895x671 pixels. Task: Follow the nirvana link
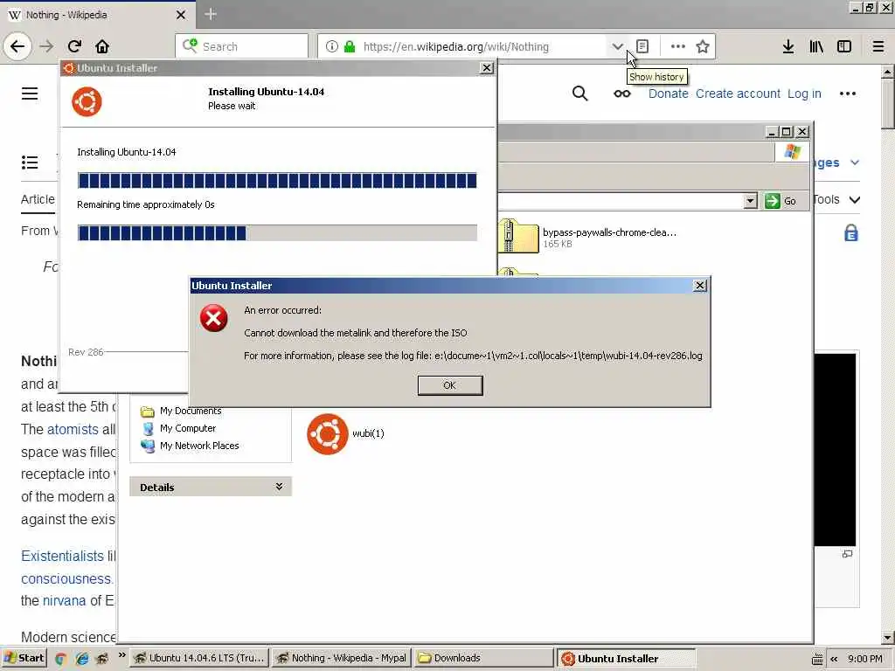pos(64,600)
